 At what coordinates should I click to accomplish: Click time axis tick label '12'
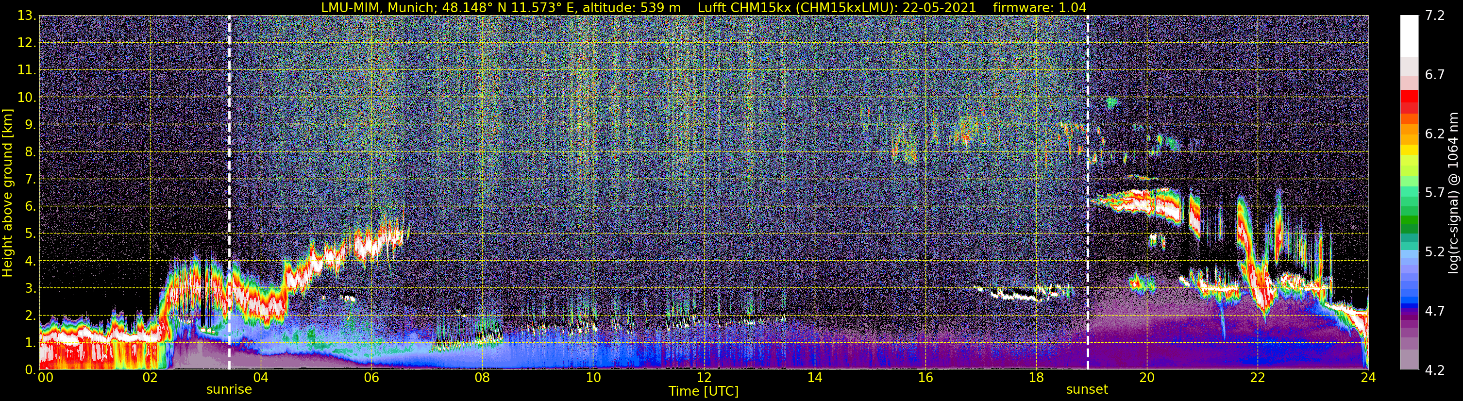[704, 378]
